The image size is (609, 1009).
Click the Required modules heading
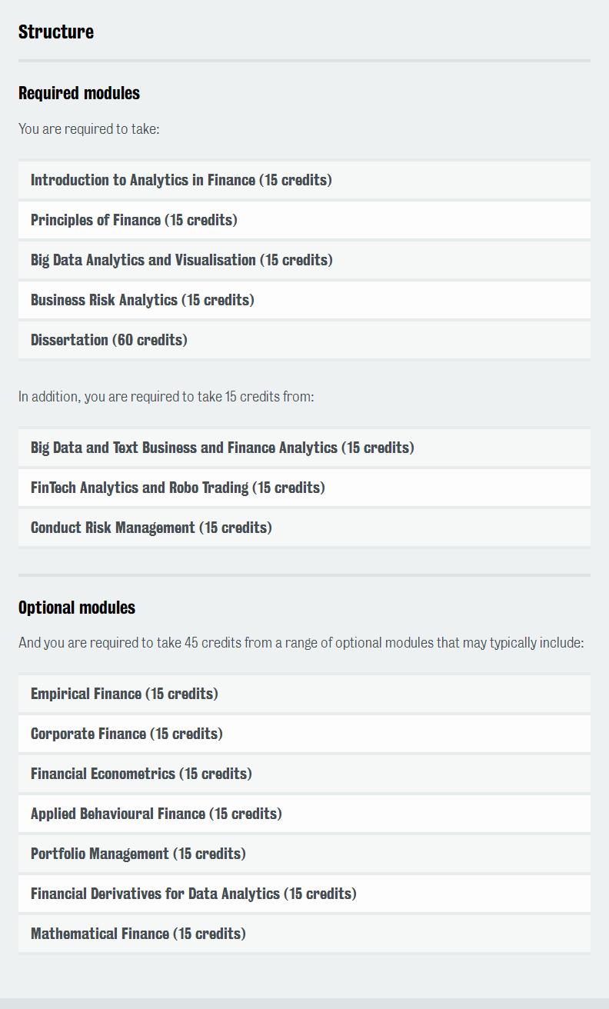(79, 93)
